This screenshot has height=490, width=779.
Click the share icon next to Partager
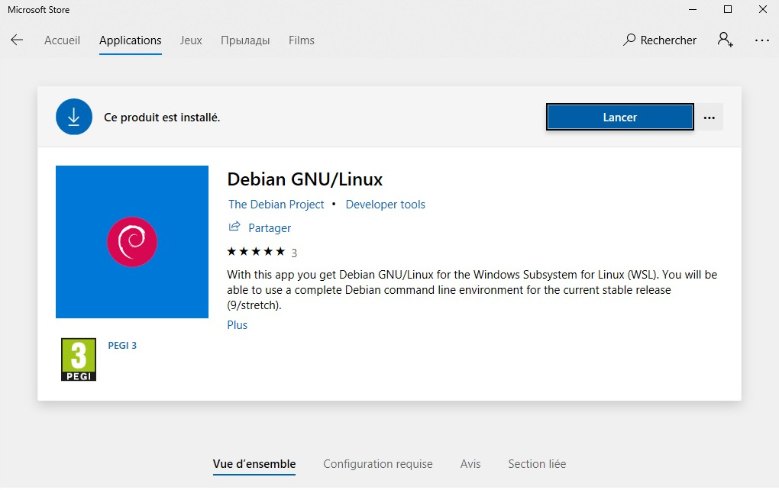click(x=234, y=227)
